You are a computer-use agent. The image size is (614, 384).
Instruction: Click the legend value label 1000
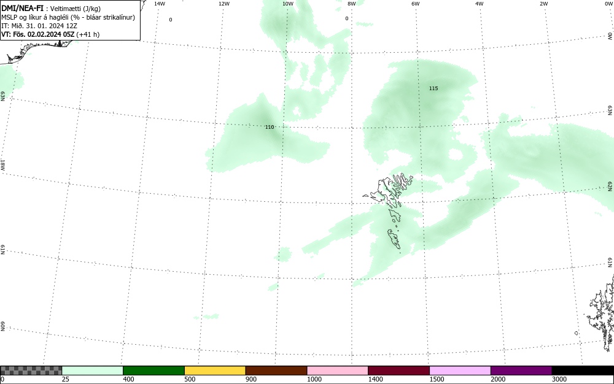pyautogui.click(x=314, y=379)
